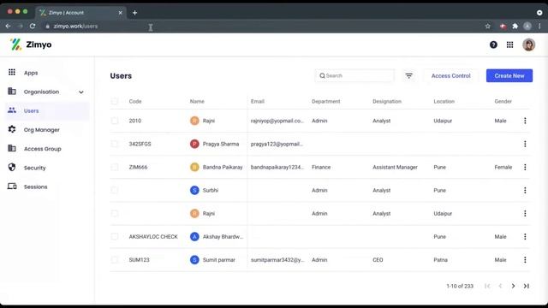The image size is (548, 308).
Task: Check the box for code 2010
Action: click(115, 121)
